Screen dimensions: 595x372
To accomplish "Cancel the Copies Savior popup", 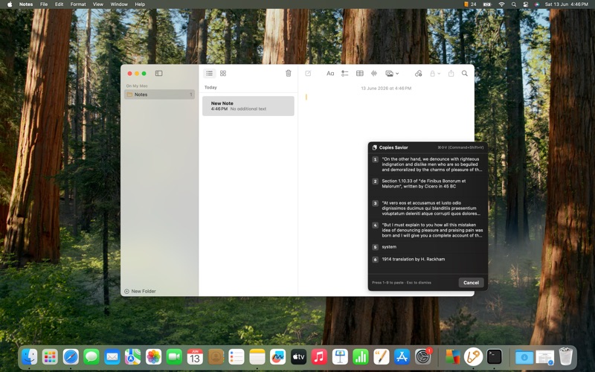I will click(x=471, y=283).
